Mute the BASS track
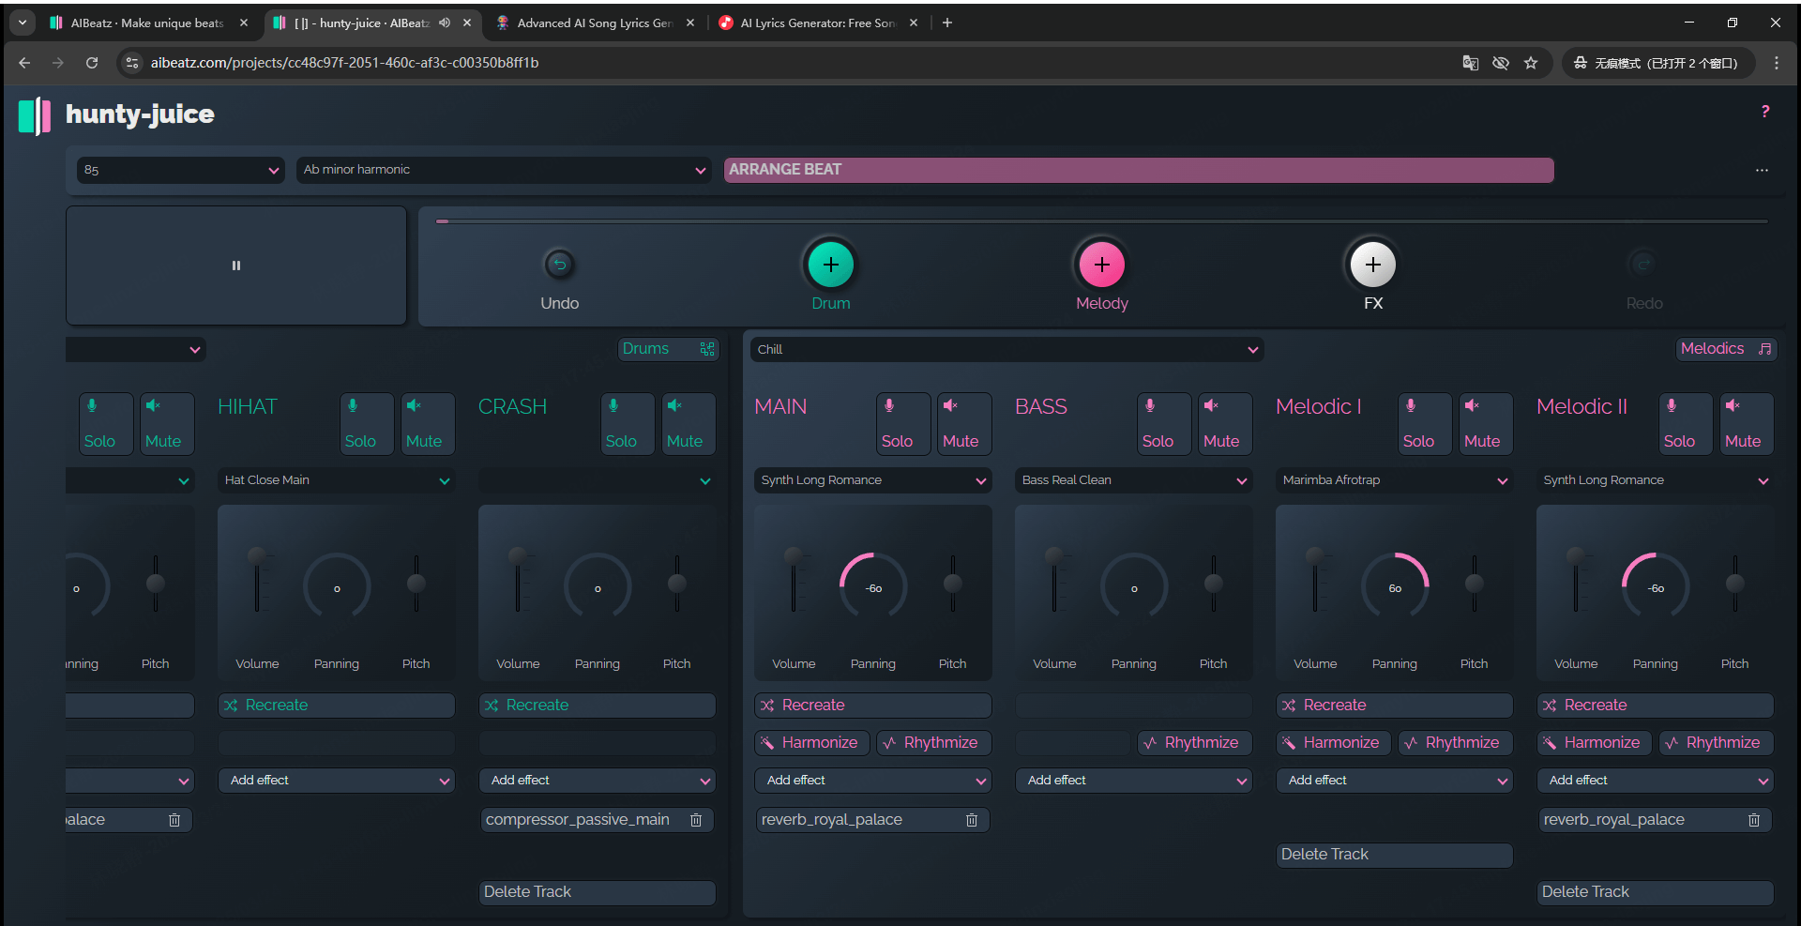The image size is (1801, 926). pyautogui.click(x=1223, y=423)
